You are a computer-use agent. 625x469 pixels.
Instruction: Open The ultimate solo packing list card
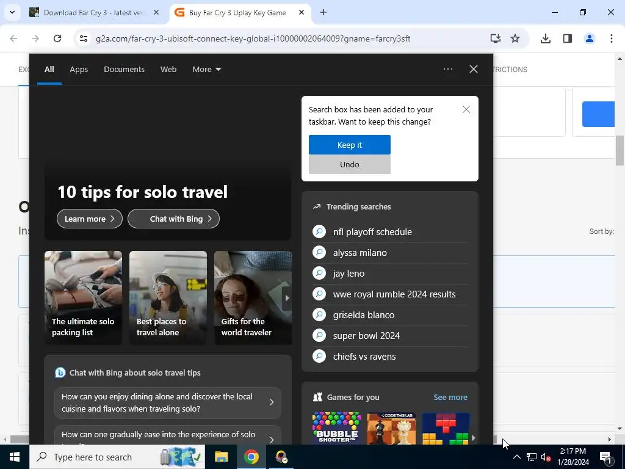pos(83,297)
